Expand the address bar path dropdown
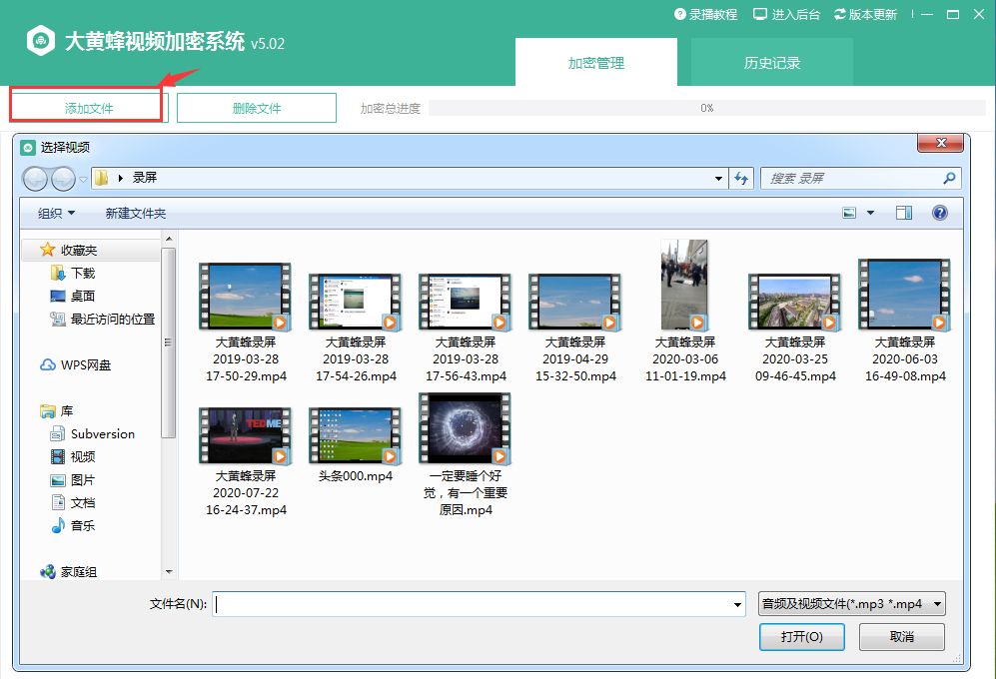The image size is (996, 679). pyautogui.click(x=719, y=179)
